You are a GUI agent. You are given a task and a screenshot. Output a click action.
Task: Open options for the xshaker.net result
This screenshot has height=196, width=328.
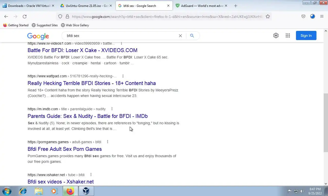pyautogui.click(x=91, y=175)
